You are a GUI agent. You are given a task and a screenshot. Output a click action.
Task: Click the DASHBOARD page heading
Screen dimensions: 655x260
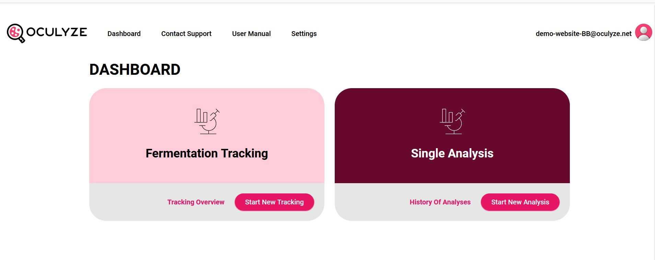[135, 70]
